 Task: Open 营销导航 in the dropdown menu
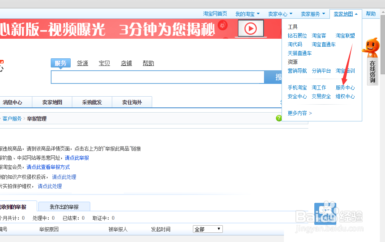[298, 71]
